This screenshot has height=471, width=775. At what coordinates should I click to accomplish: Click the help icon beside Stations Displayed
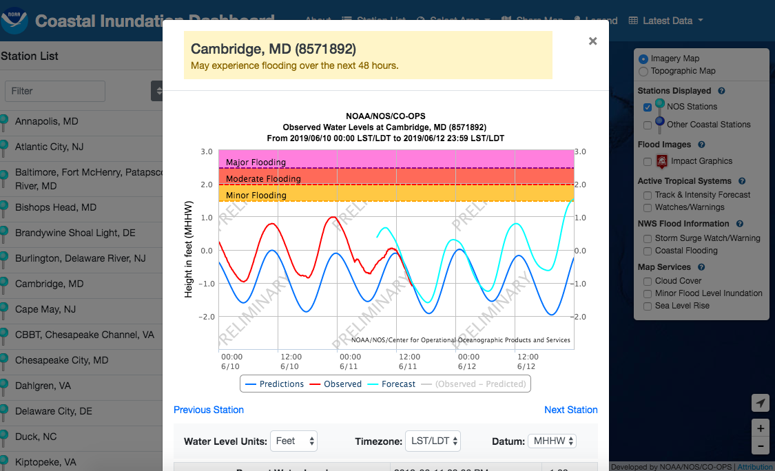(x=721, y=91)
